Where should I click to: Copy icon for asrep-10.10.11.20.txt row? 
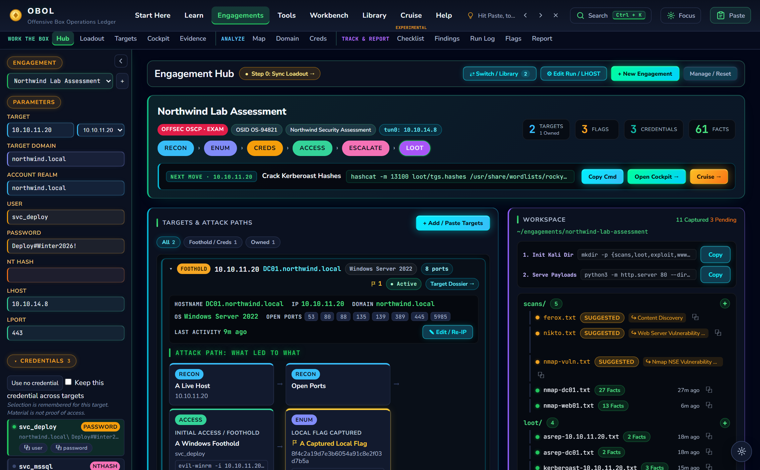pos(709,436)
